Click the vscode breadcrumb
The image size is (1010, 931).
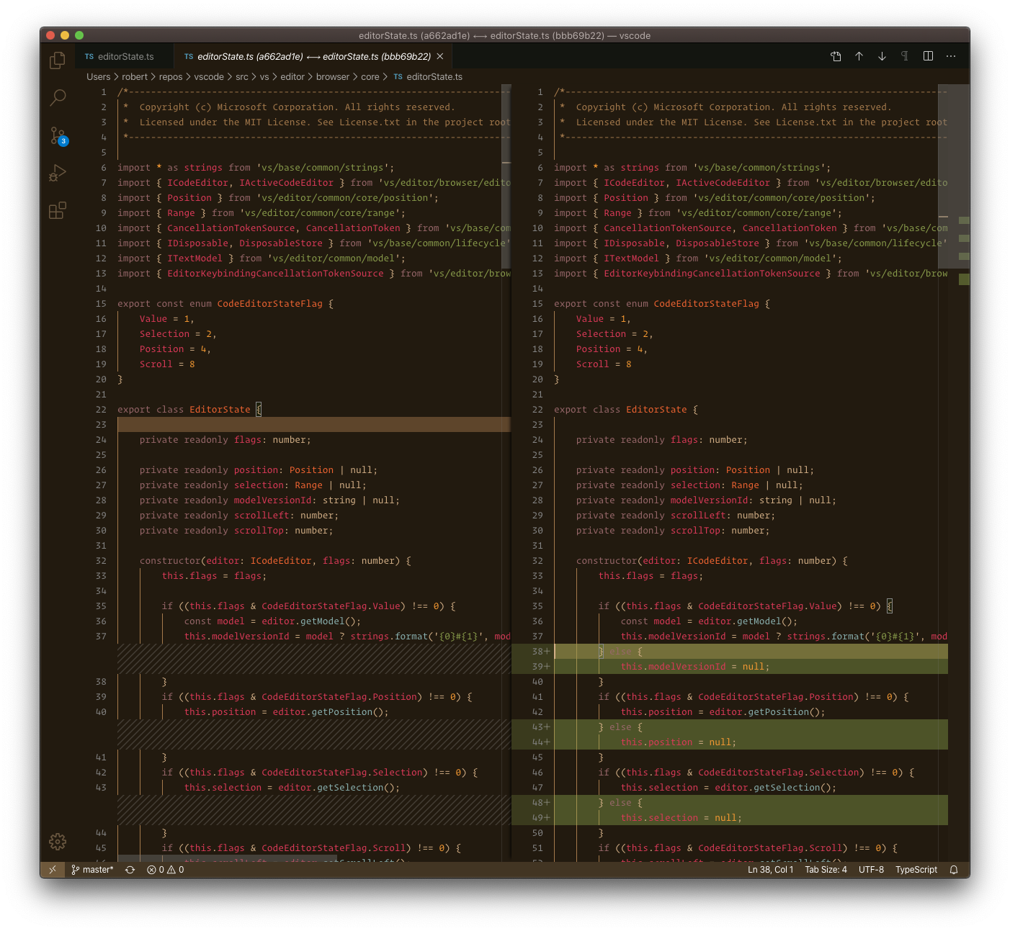(x=209, y=76)
